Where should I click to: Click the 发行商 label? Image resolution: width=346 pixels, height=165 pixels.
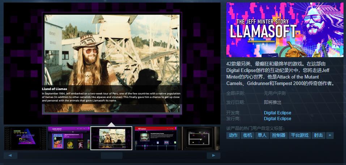pos(234,119)
